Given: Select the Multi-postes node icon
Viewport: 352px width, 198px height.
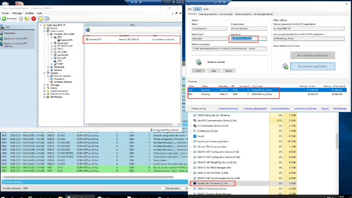Looking at the screenshot, I should 51,67.
